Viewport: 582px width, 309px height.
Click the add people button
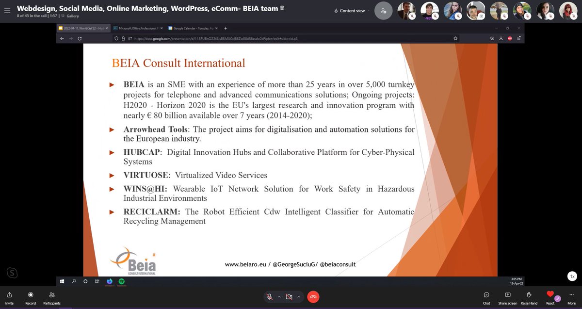[x=384, y=11]
